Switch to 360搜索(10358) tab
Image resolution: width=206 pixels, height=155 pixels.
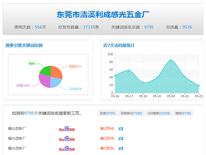(x=159, y=113)
